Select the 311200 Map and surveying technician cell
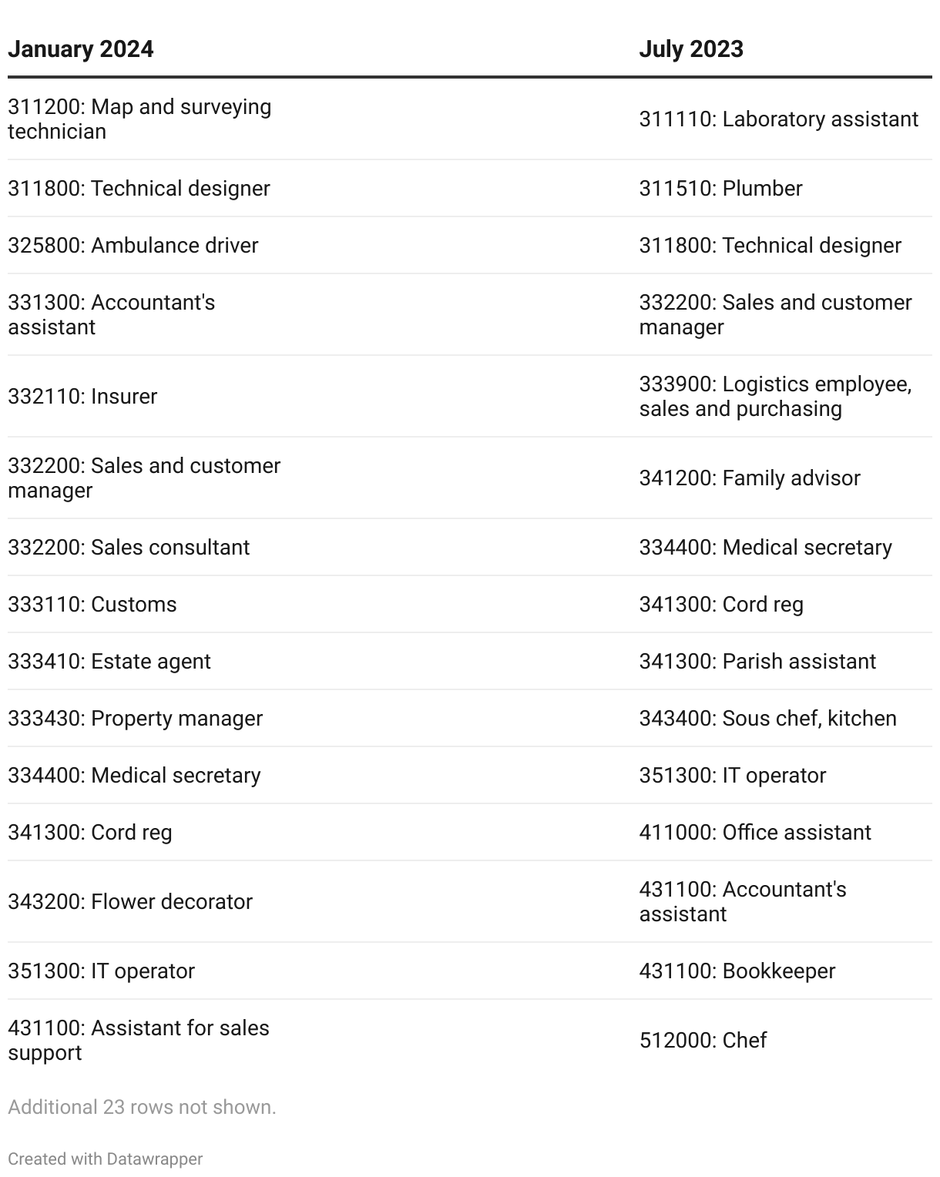The height and width of the screenshot is (1177, 940). 139,119
